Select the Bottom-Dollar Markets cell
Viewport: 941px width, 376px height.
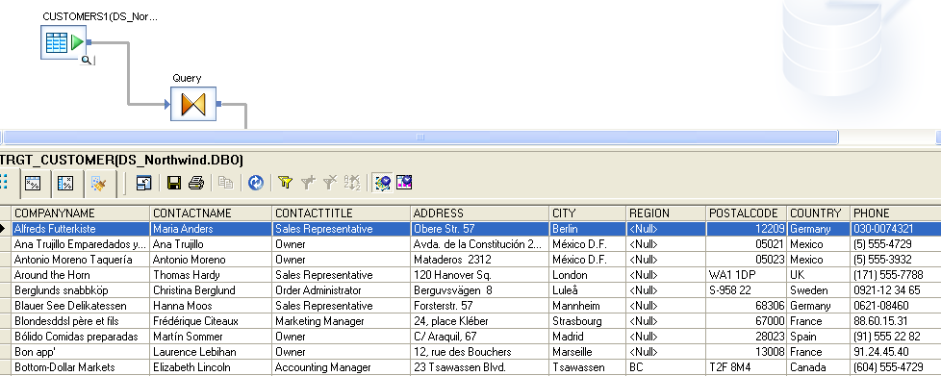click(81, 367)
